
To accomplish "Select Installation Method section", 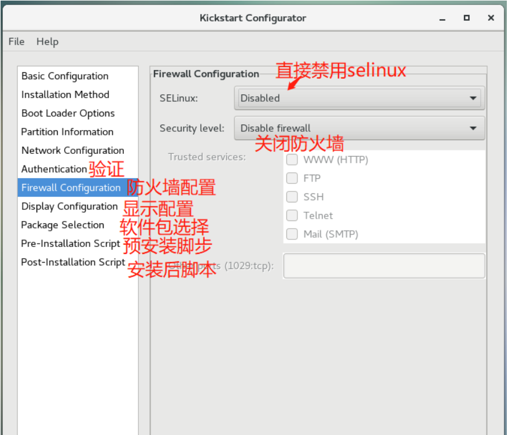I will click(x=78, y=95).
